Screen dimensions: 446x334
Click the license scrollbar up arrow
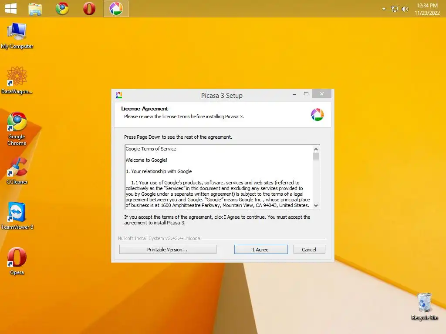tap(316, 149)
